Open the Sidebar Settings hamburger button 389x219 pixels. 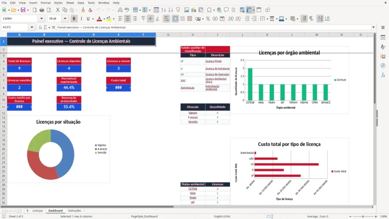point(383,27)
